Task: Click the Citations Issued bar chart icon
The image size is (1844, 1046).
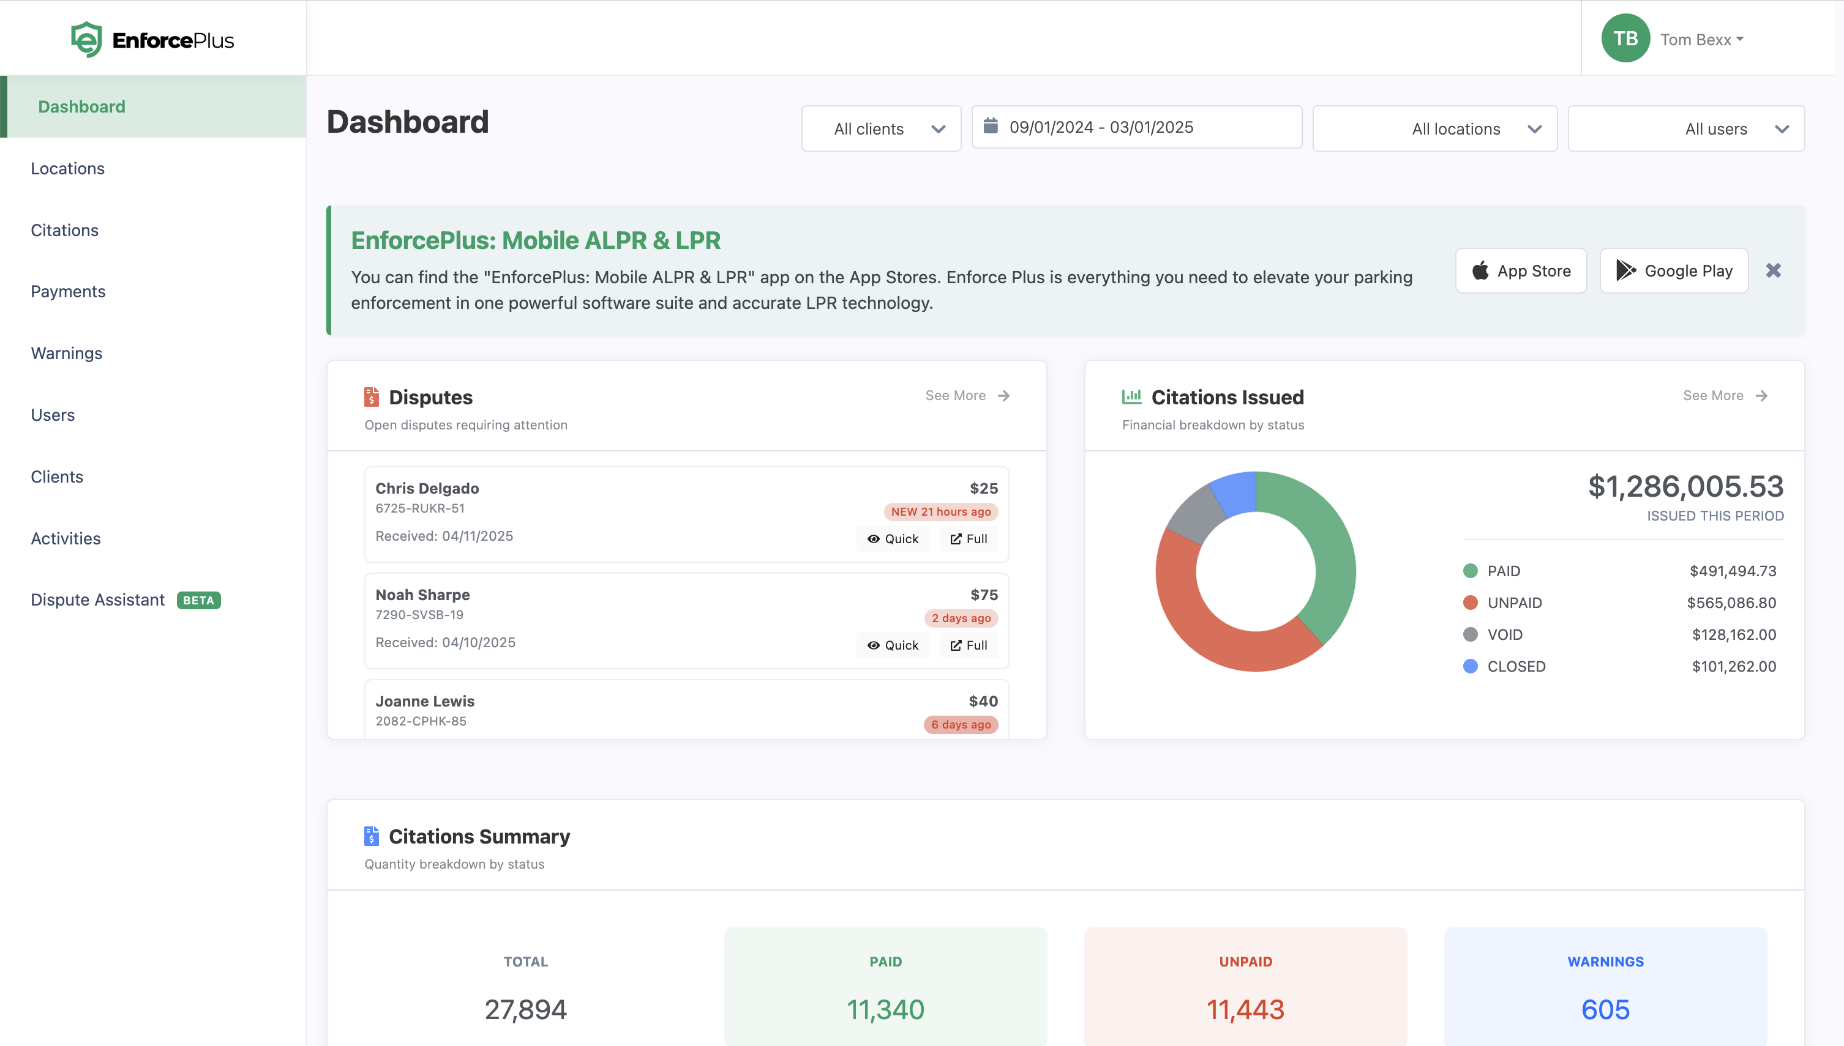Action: pos(1131,396)
